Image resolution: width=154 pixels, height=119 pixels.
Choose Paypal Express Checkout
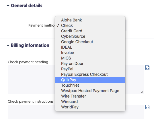pos(90,74)
